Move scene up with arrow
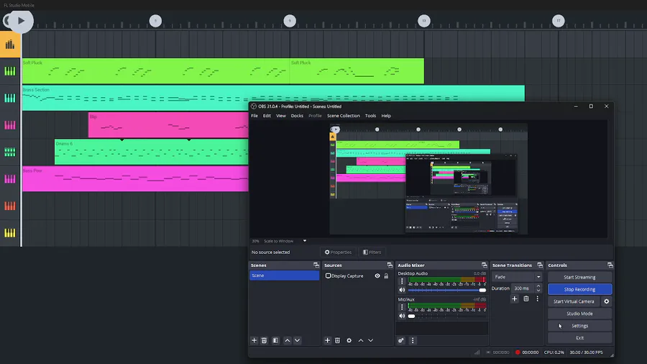 point(287,340)
